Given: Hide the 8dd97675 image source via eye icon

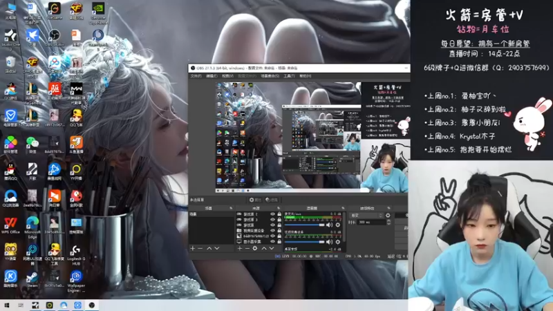Looking at the screenshot, I should (x=272, y=236).
